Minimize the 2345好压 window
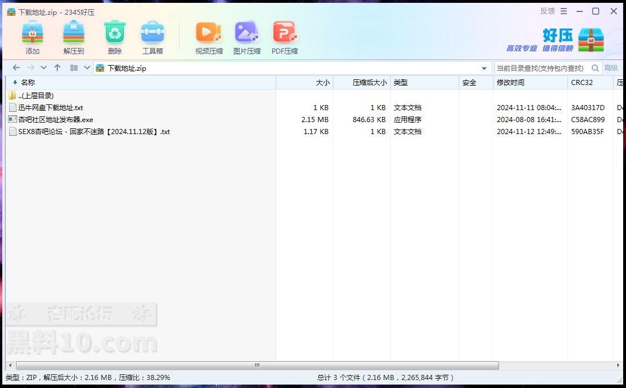This screenshot has width=626, height=388. coord(580,11)
